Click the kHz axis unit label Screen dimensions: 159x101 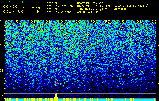click(x=2, y=20)
